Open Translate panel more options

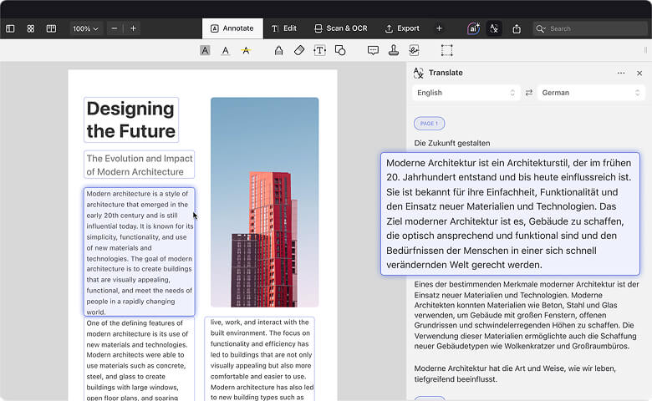[x=621, y=74]
